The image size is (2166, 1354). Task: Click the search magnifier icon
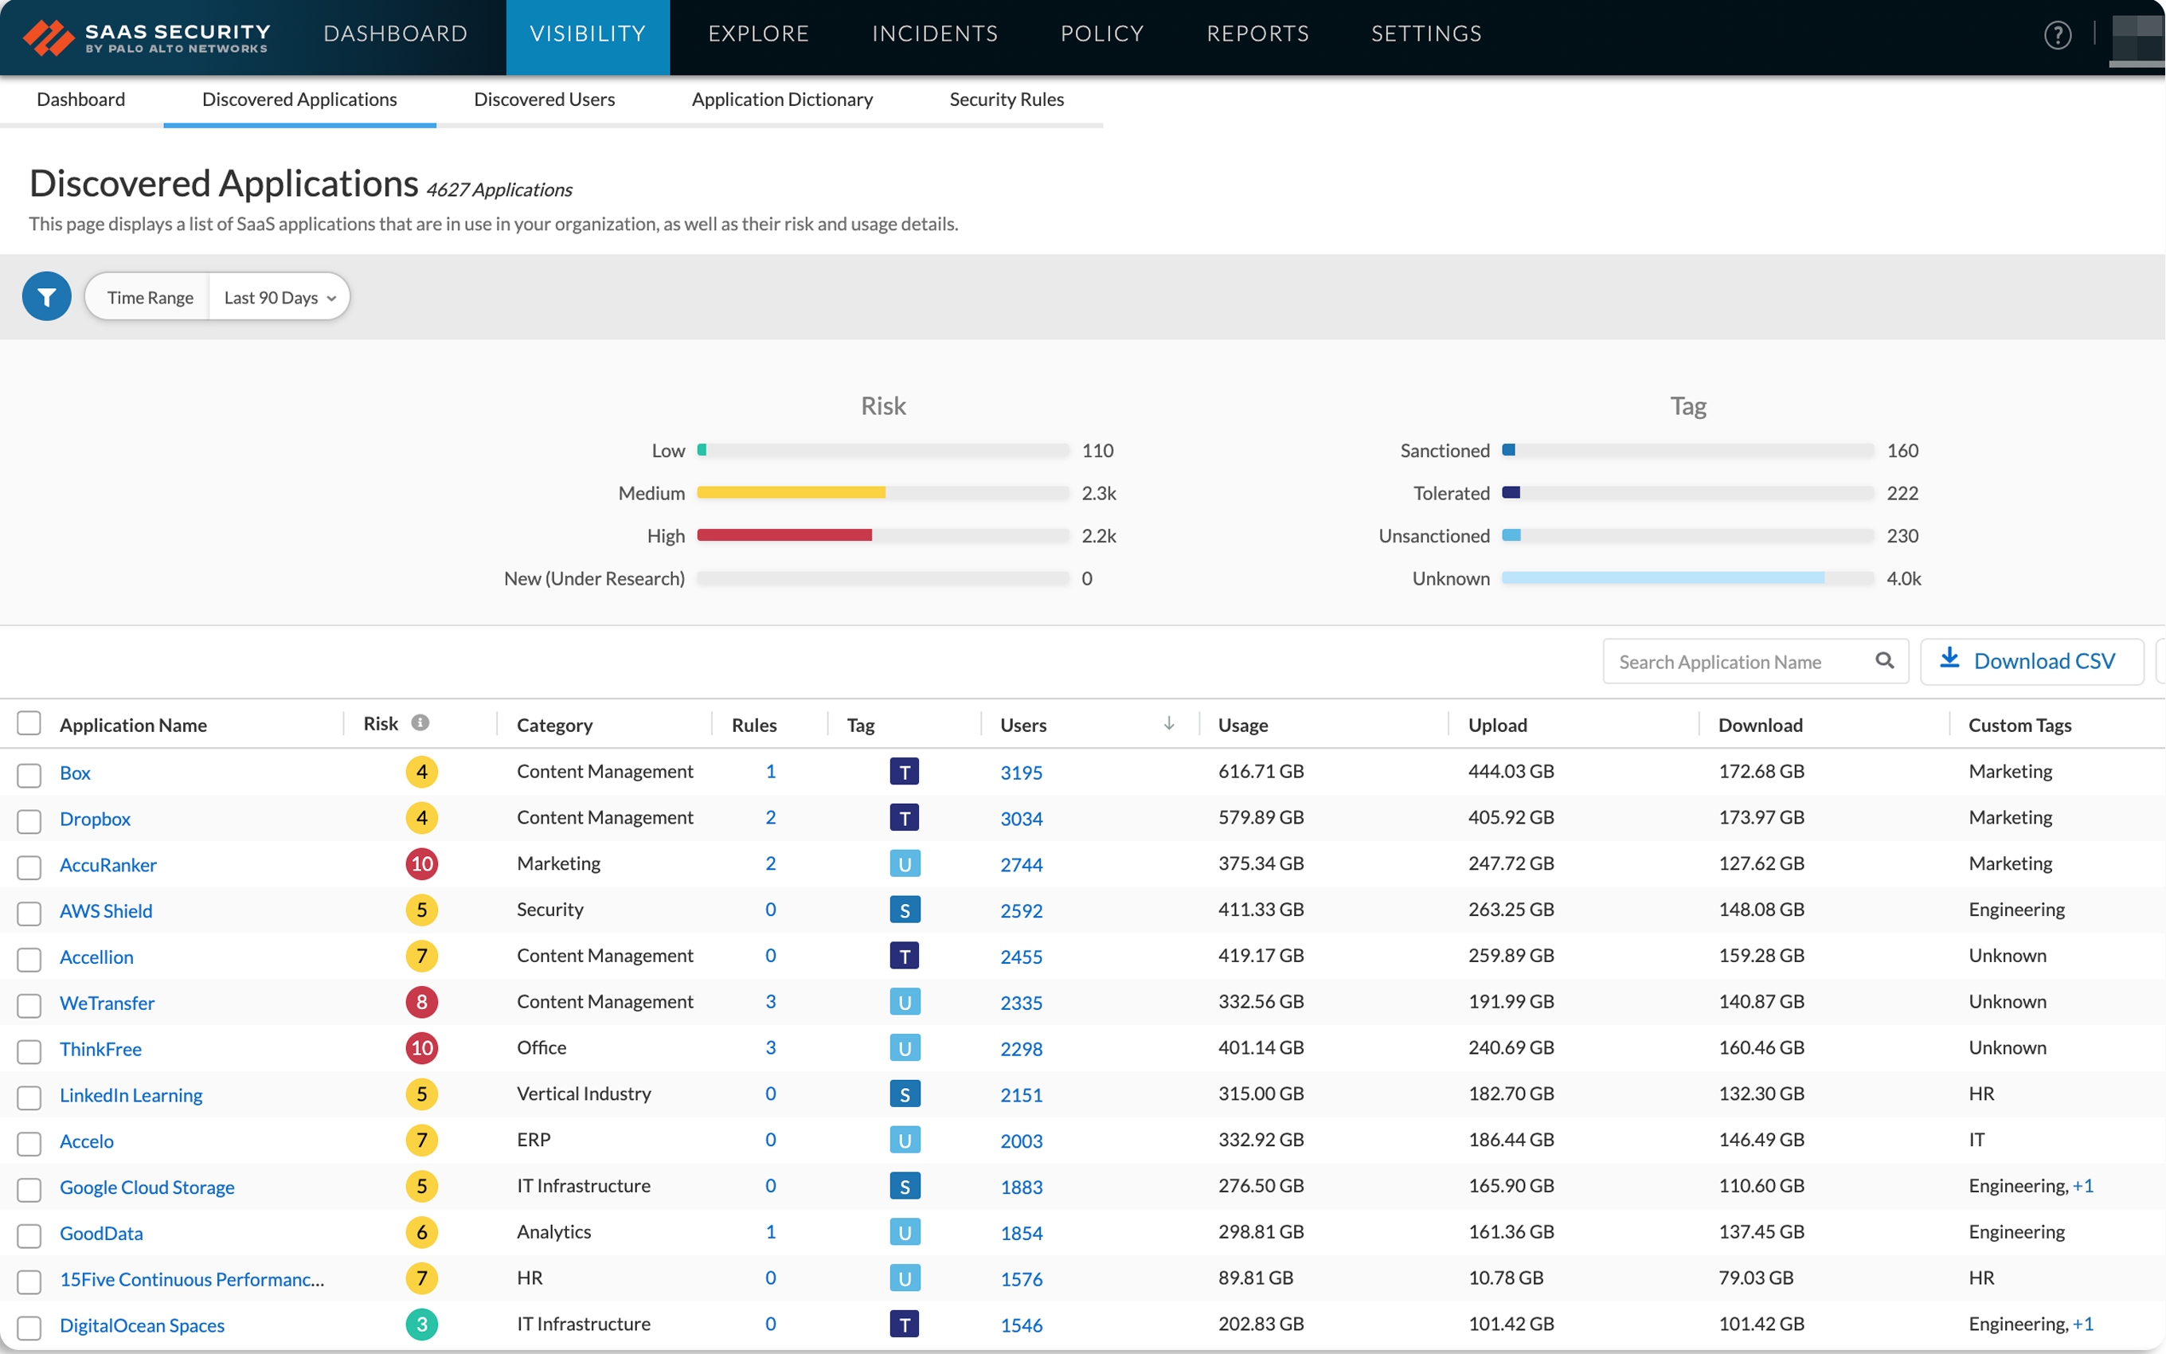[1884, 661]
